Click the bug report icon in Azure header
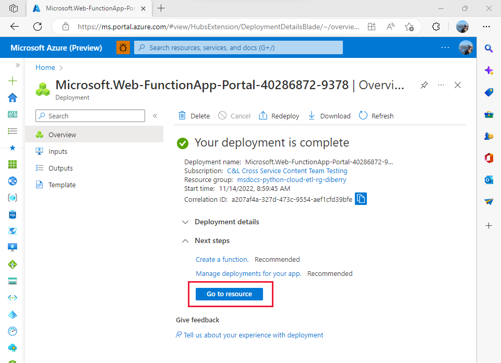This screenshot has width=501, height=363. coord(123,48)
